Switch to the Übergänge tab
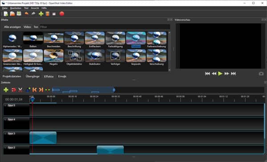The image size is (267, 162). [x=32, y=76]
